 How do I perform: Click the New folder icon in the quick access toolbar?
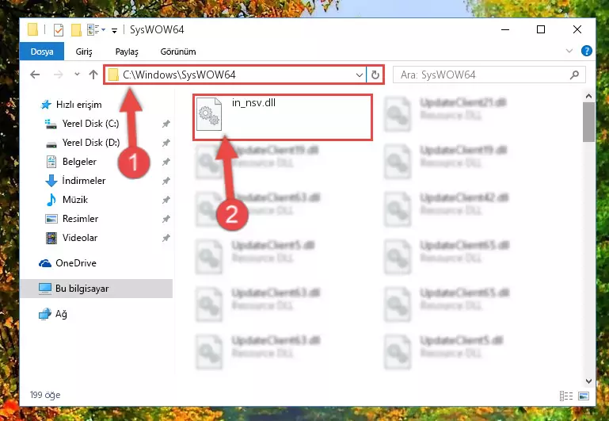point(76,30)
